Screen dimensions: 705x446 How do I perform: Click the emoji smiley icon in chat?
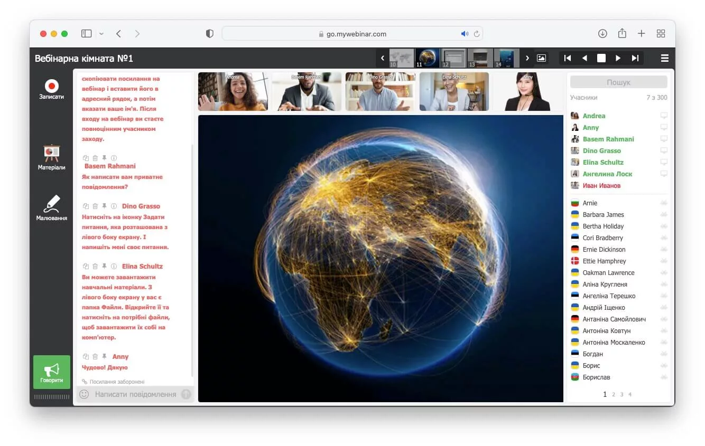pyautogui.click(x=84, y=394)
